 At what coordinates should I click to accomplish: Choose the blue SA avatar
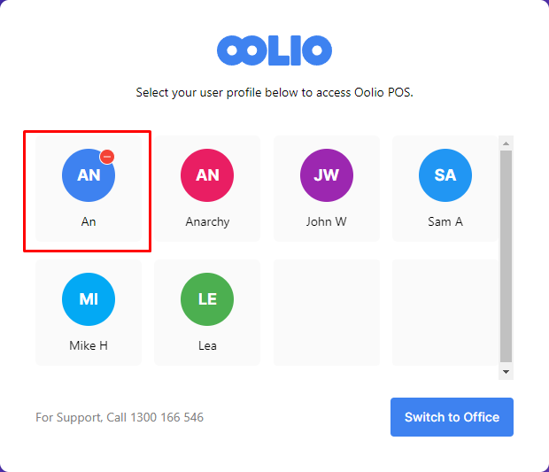pyautogui.click(x=445, y=175)
